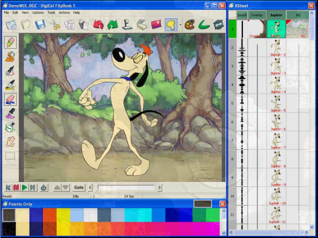Play the animation with green arrow

click(25, 187)
